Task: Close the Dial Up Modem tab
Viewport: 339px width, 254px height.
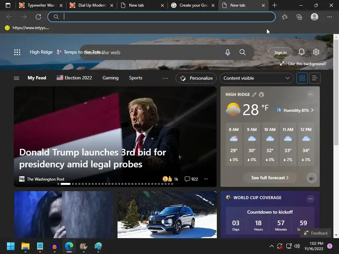Action: (x=112, y=5)
